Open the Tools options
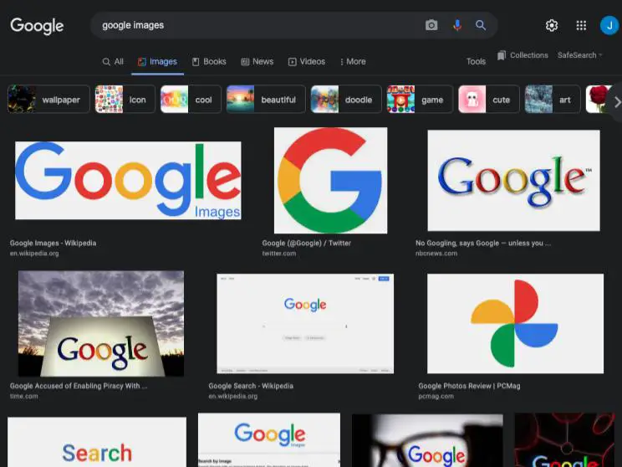The height and width of the screenshot is (467, 622). click(x=476, y=62)
